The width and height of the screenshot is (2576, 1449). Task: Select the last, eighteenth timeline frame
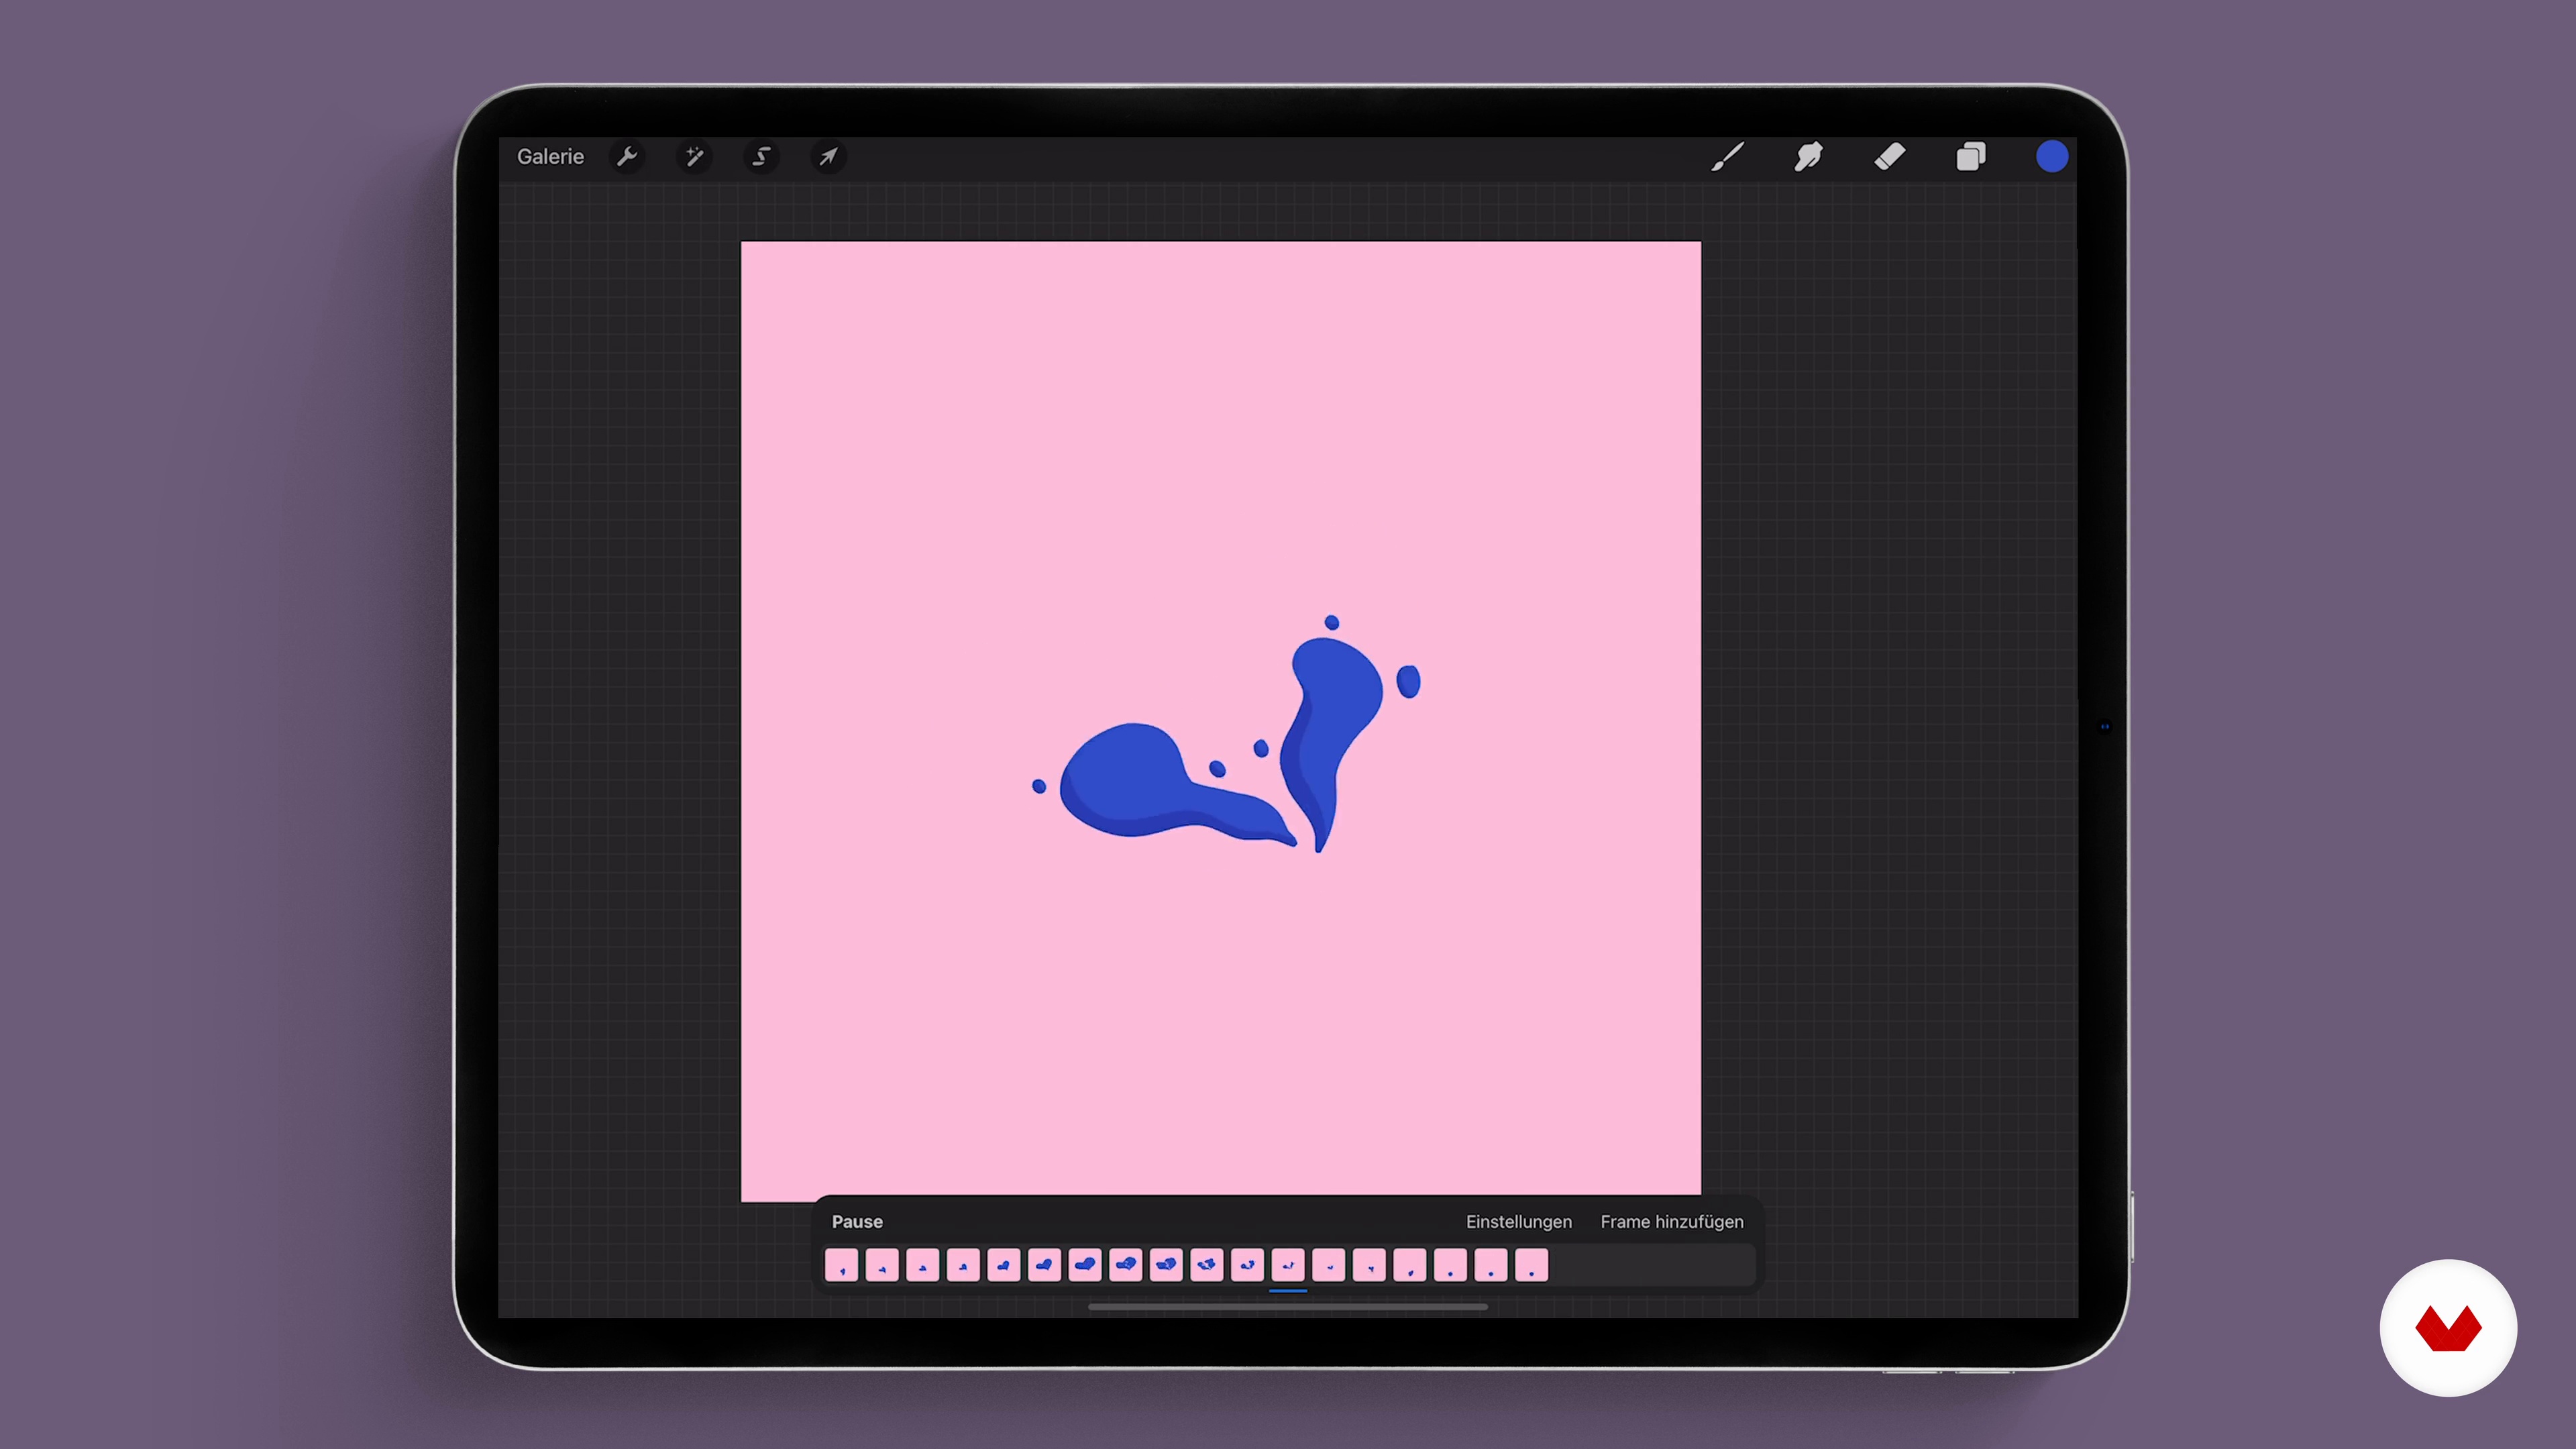click(x=1532, y=1265)
